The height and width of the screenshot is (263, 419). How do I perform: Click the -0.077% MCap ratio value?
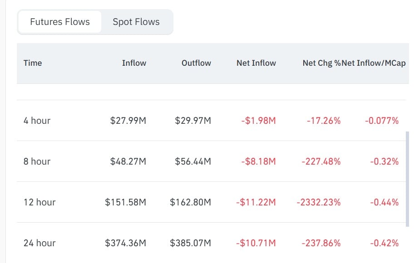click(x=382, y=121)
